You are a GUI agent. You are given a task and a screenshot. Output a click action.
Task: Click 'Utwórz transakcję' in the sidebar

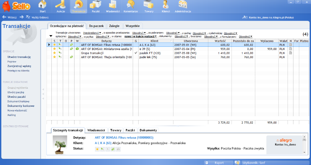pos(19,57)
